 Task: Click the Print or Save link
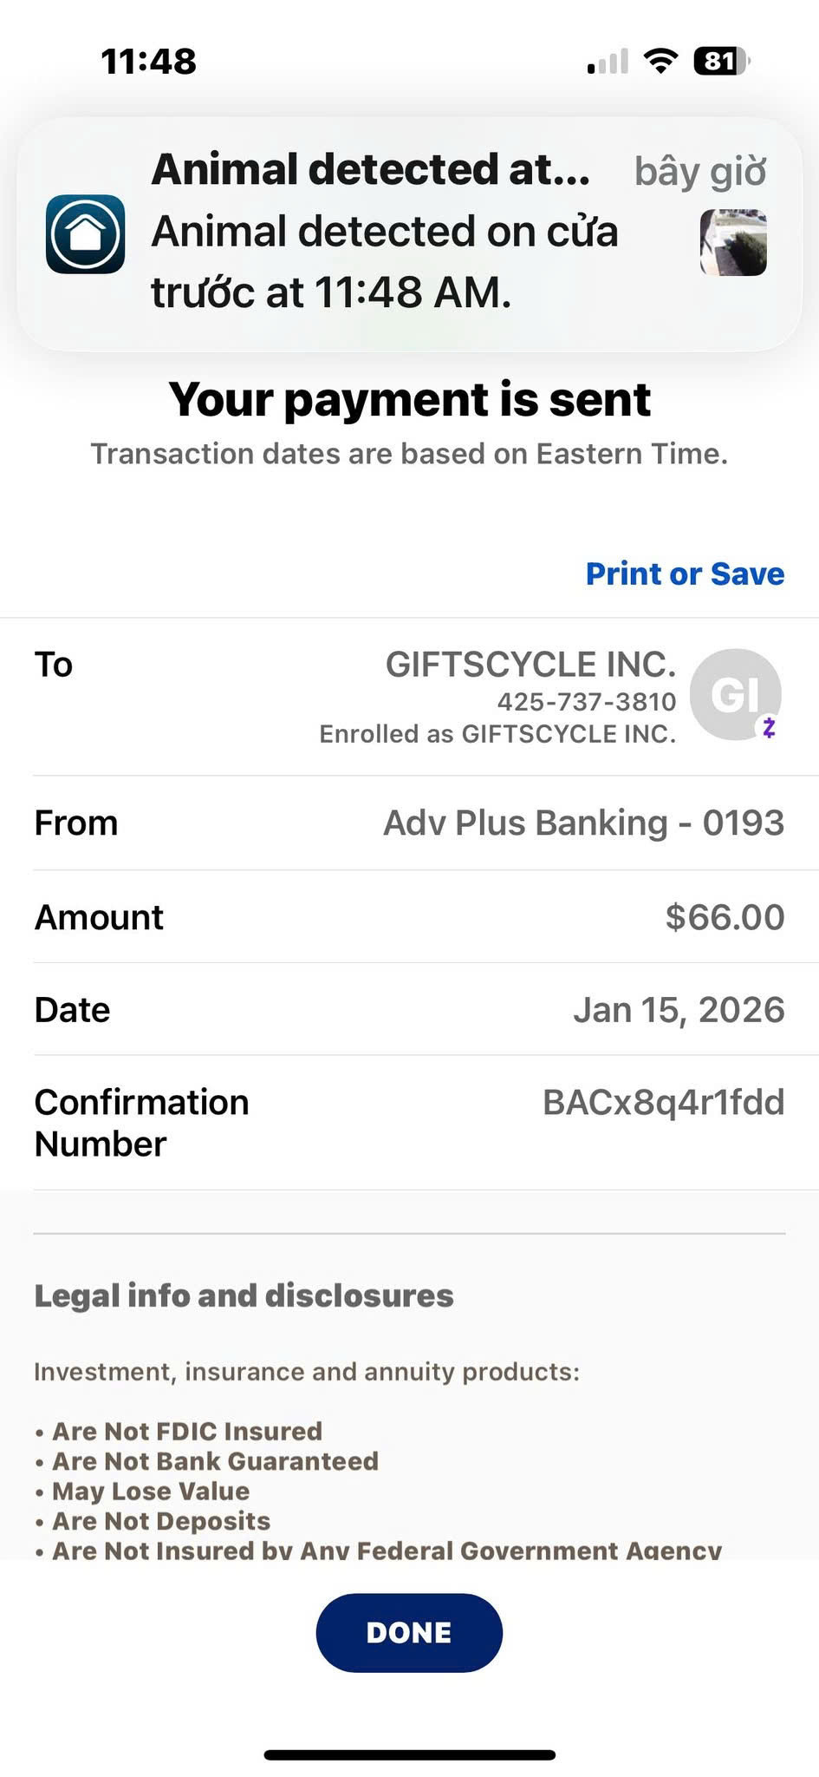685,574
